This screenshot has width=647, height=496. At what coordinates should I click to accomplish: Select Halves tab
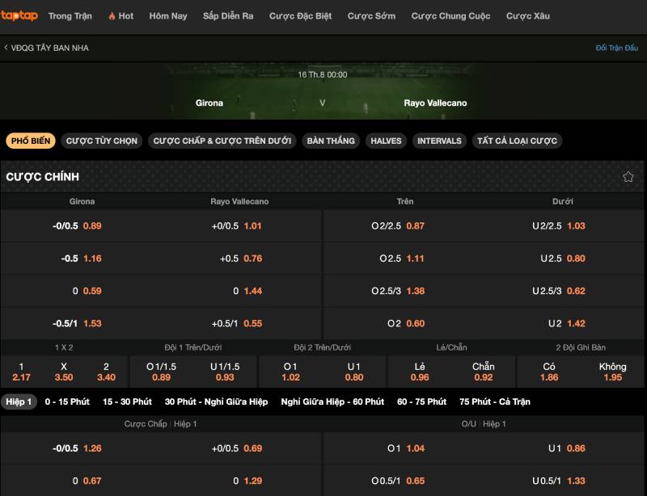[x=386, y=141]
